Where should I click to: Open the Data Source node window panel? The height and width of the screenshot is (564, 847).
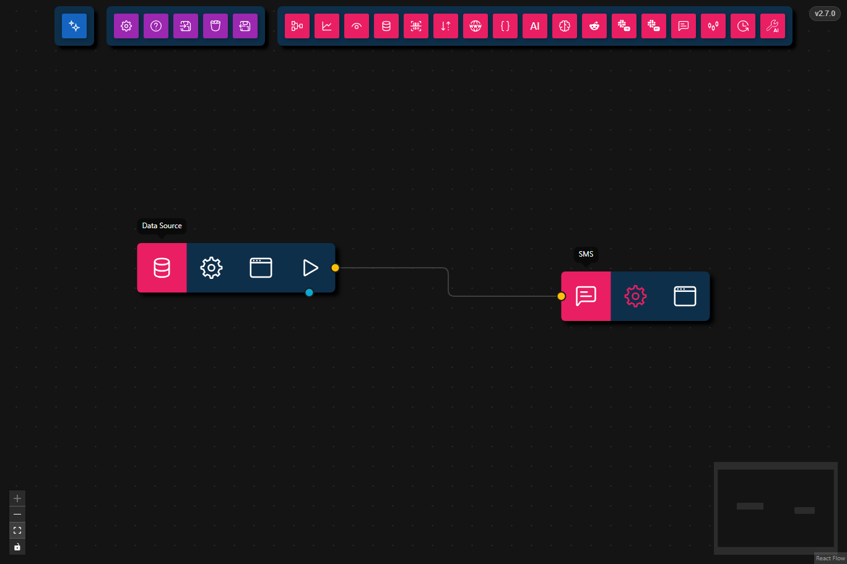click(261, 268)
